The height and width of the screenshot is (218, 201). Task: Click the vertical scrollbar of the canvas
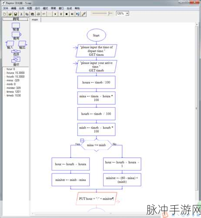pos(197,108)
